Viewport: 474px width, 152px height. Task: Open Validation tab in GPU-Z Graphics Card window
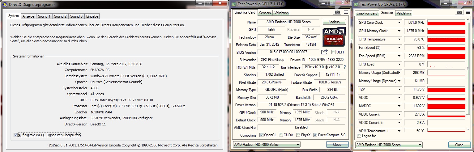281,13
